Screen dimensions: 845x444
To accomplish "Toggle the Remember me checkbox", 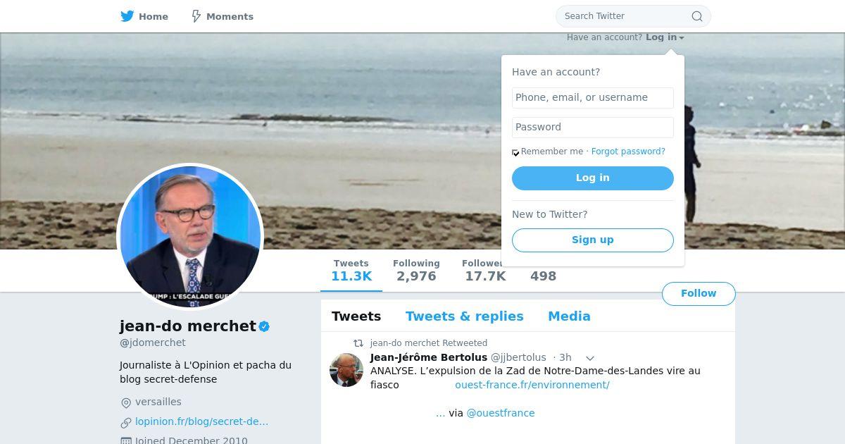I will [x=515, y=152].
